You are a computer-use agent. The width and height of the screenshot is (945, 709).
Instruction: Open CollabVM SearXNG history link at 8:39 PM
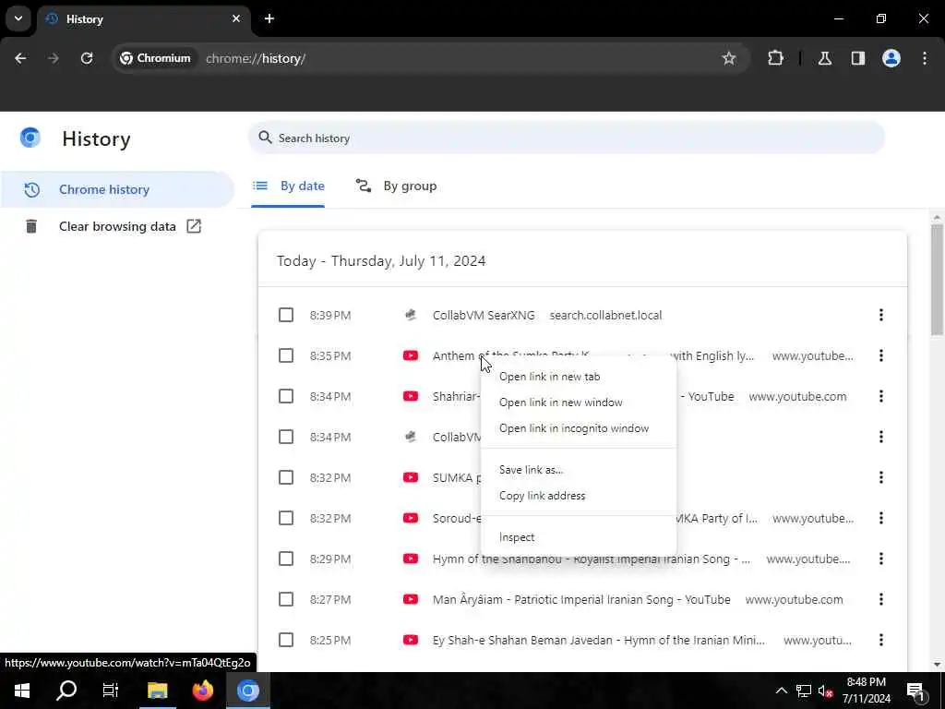[484, 316]
